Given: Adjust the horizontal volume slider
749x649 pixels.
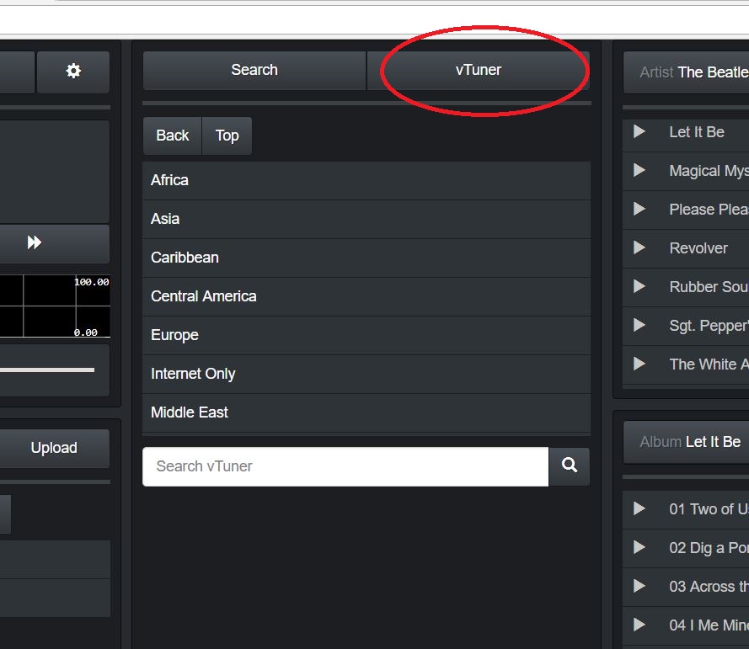Looking at the screenshot, I should (x=47, y=370).
